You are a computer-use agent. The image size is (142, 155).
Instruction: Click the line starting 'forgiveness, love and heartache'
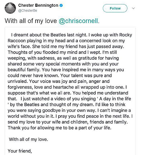pos(67,87)
